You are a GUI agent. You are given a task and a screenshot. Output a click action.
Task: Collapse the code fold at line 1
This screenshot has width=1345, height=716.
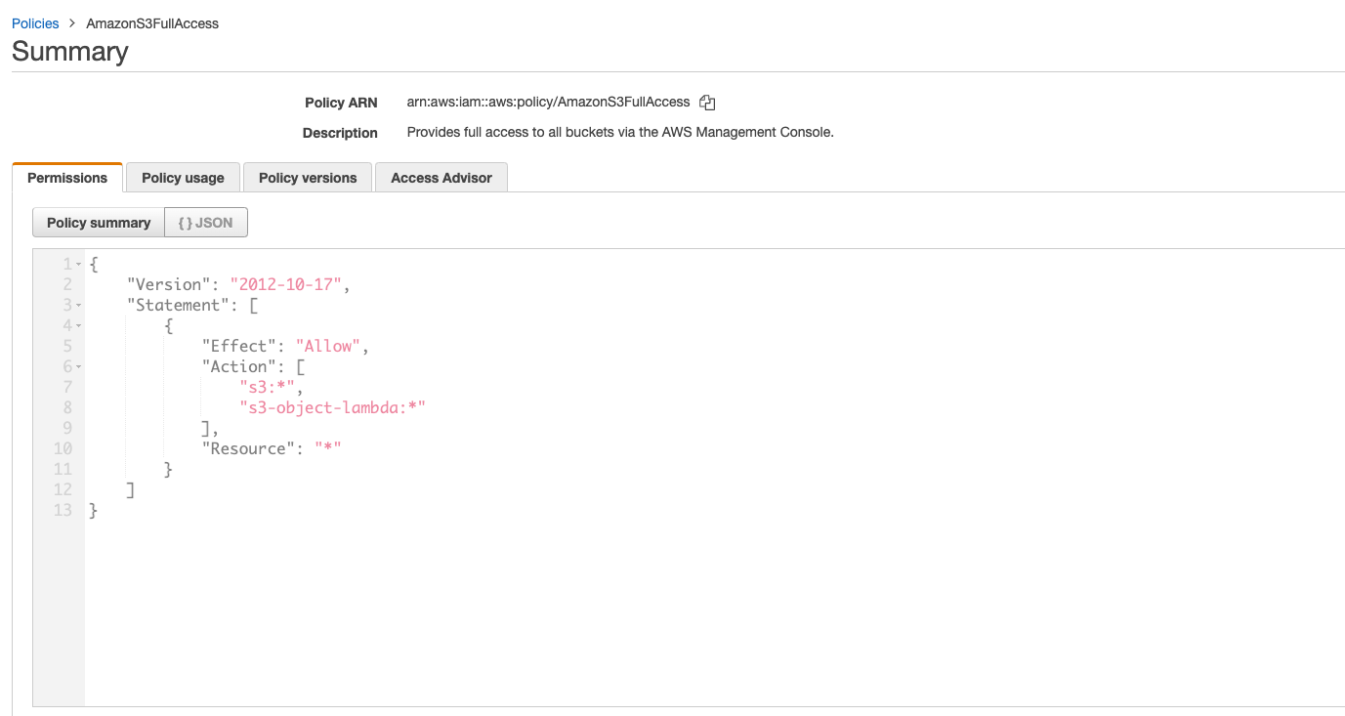coord(78,265)
